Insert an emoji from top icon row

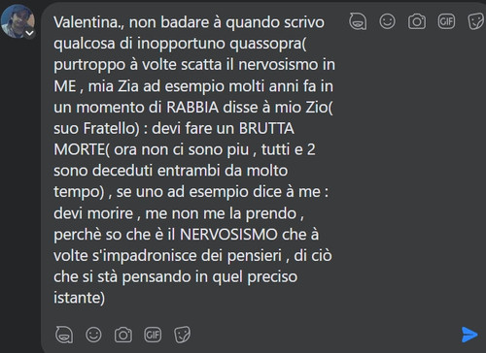pyautogui.click(x=387, y=21)
